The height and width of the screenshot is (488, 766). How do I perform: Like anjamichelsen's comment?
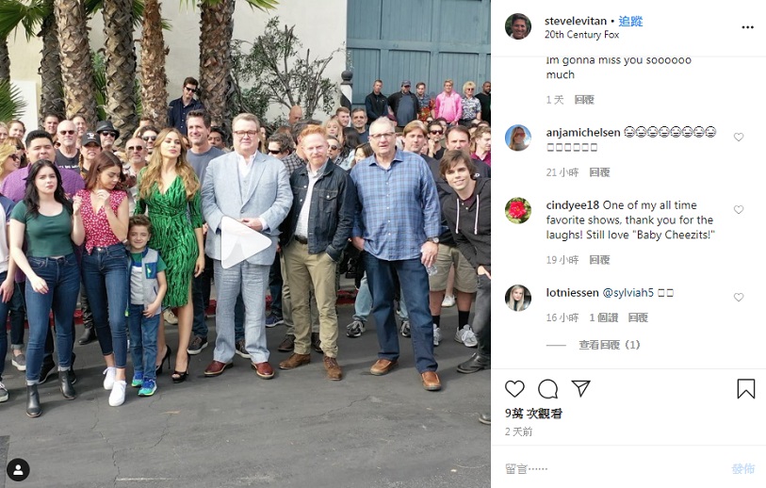[x=739, y=138]
